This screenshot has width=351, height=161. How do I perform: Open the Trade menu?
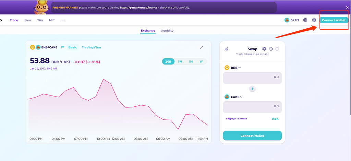tap(14, 20)
